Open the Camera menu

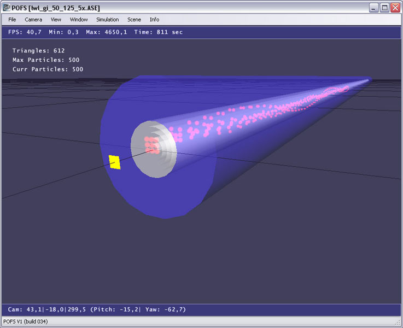[33, 20]
